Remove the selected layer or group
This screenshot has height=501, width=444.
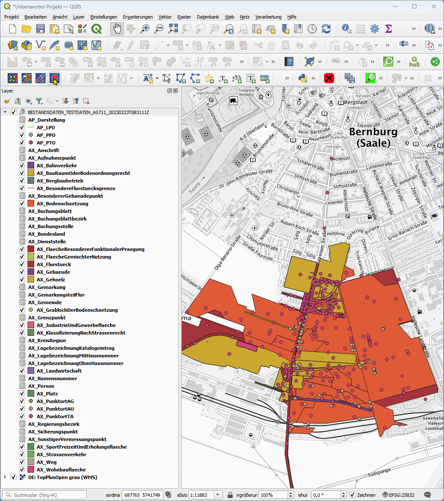(x=86, y=101)
